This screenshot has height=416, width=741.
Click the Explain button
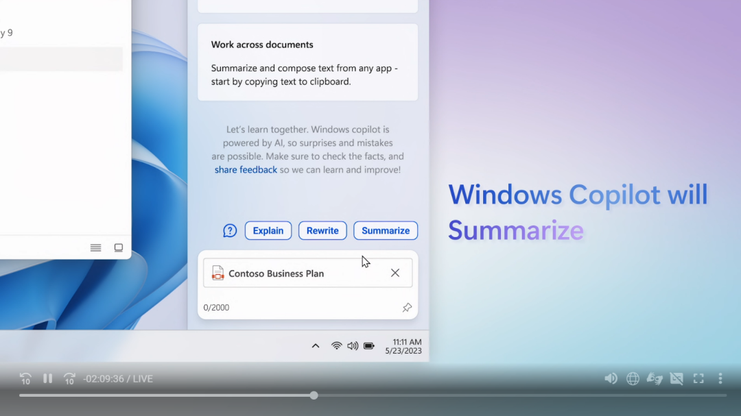click(268, 230)
